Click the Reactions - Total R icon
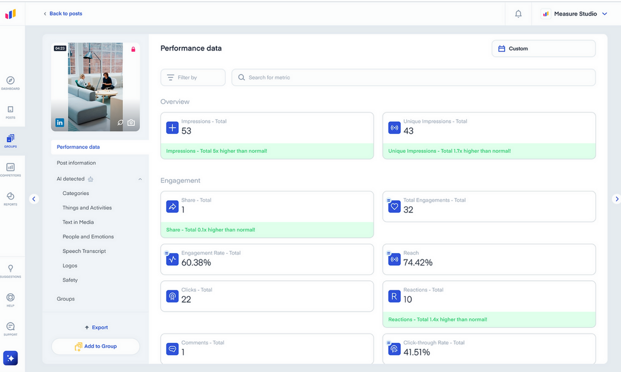Image resolution: width=621 pixels, height=372 pixels. coord(394,296)
